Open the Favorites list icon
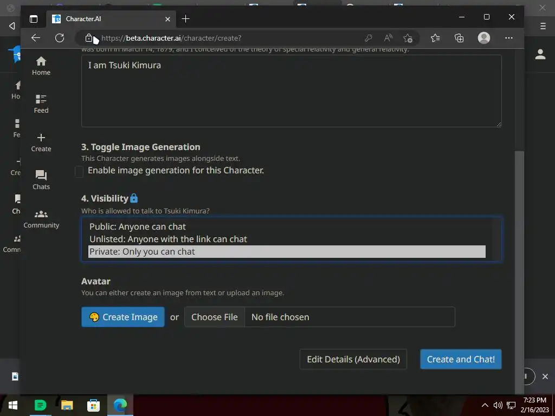This screenshot has width=555, height=416. tap(435, 38)
